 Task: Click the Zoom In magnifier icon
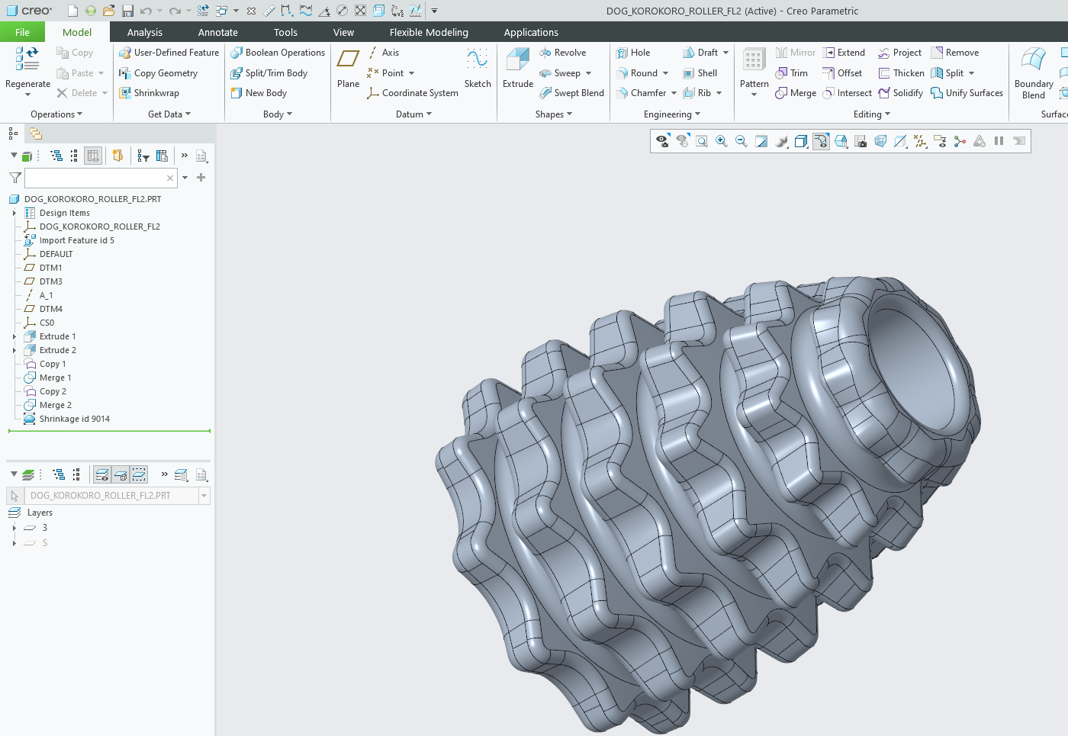click(x=721, y=141)
